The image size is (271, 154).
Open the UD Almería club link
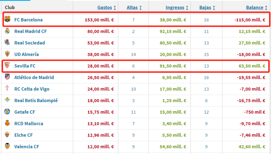click(26, 54)
